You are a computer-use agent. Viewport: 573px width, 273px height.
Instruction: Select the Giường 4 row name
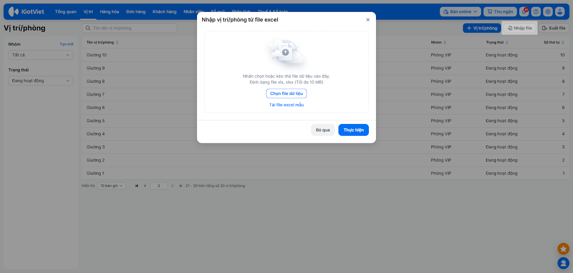click(x=96, y=134)
